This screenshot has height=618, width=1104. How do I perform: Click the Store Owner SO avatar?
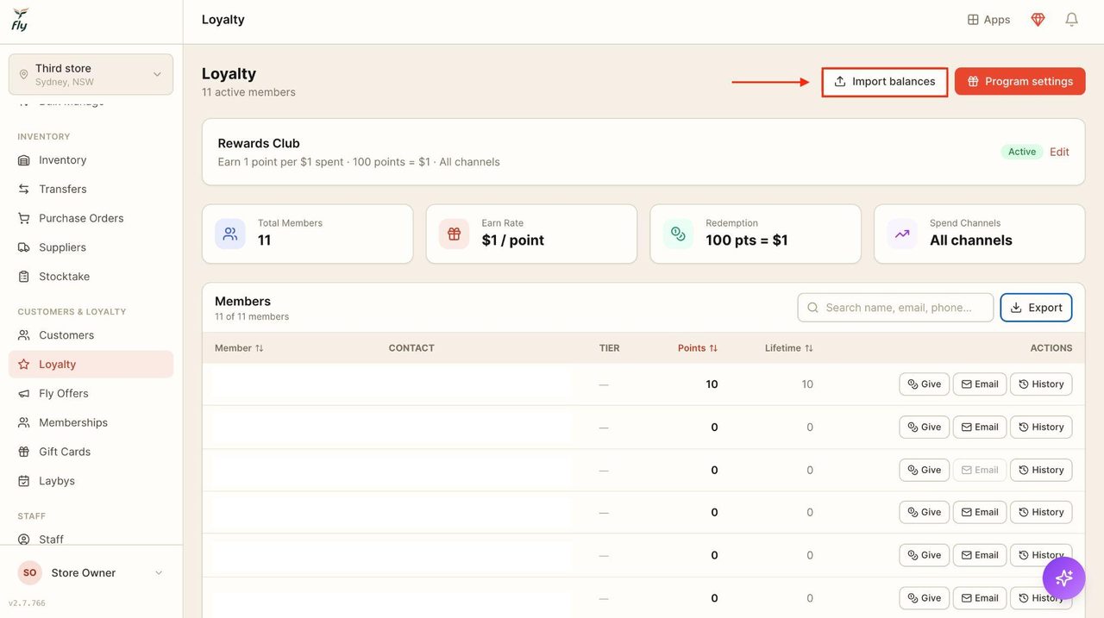pyautogui.click(x=30, y=573)
